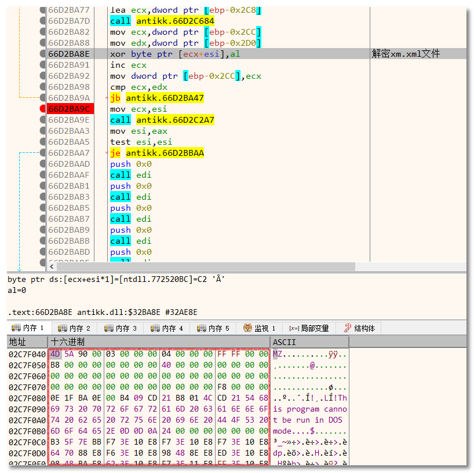
Task: Select the 4D byte at address 02C7F040
Action: click(x=55, y=354)
